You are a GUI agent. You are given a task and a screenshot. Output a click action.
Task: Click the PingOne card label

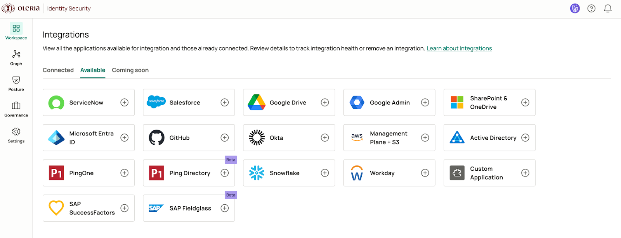[x=82, y=173]
